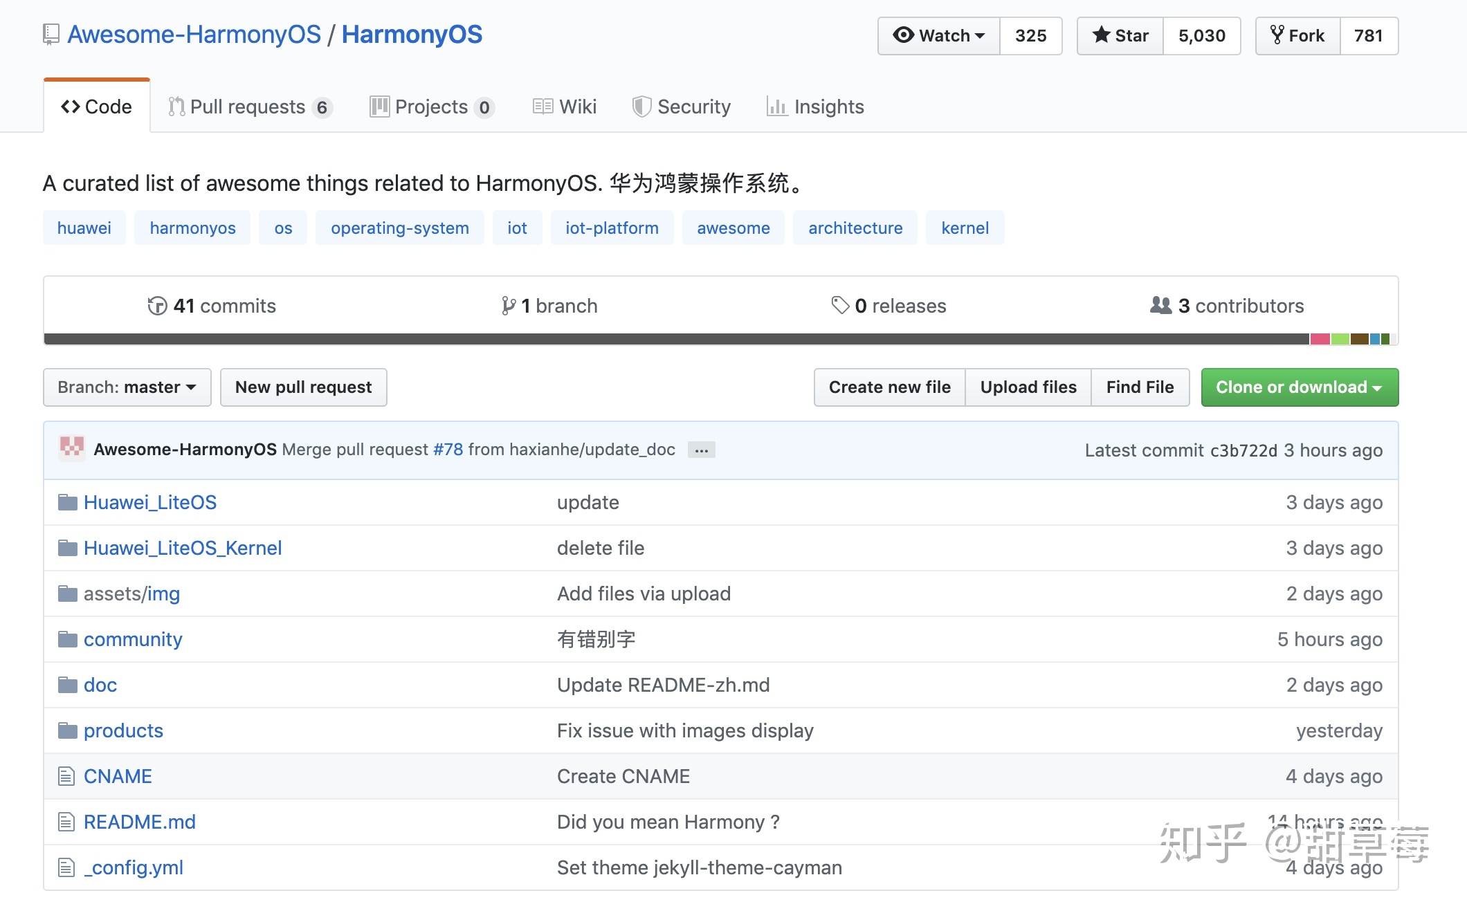The width and height of the screenshot is (1467, 902).
Task: Click the Awesome-HarmonyOS avatar in commit bar
Action: pos(72,448)
